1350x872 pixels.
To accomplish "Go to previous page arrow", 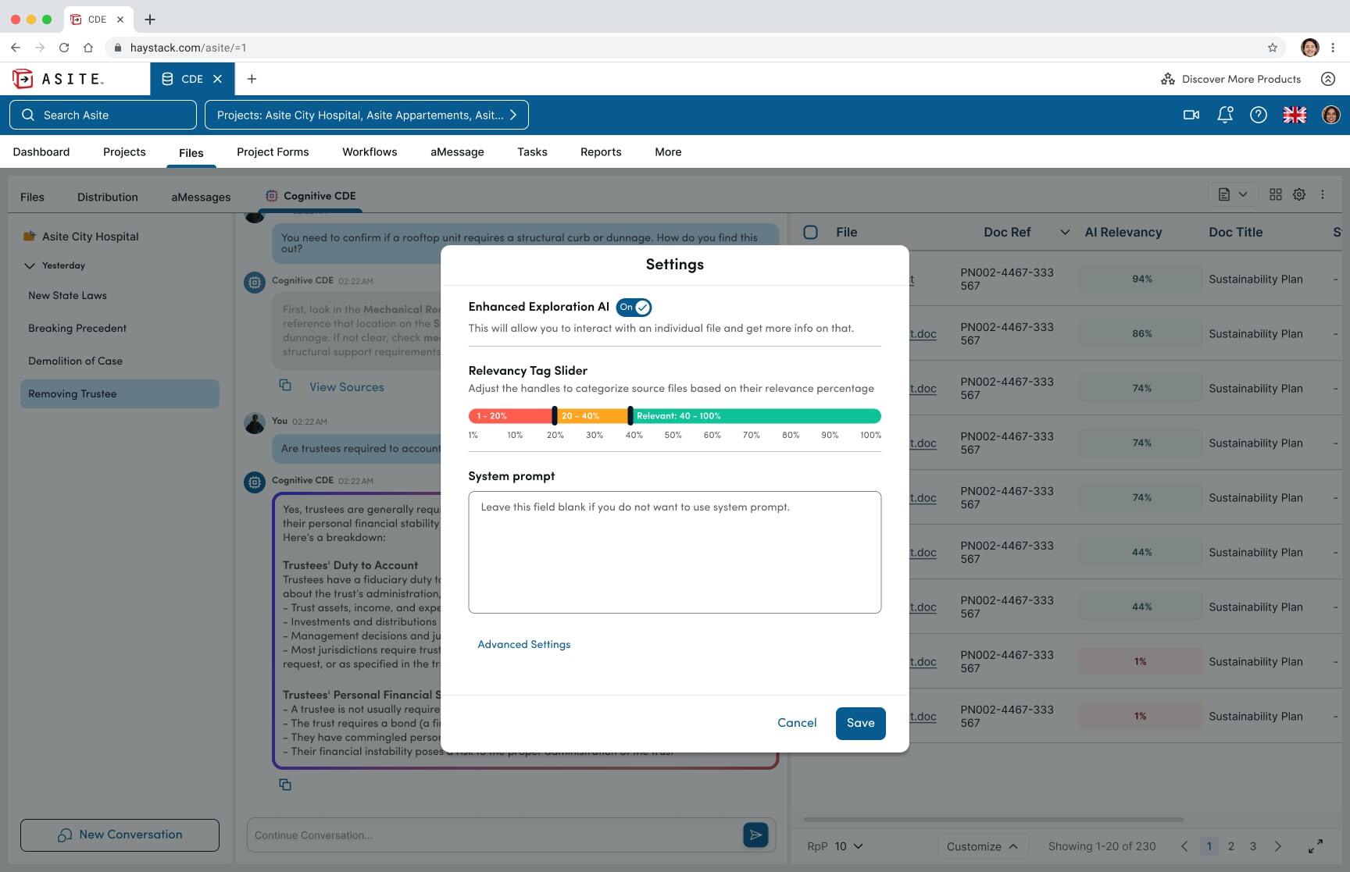I will tap(1184, 846).
